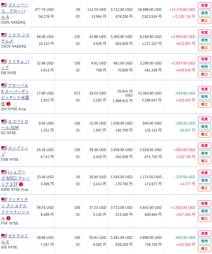This screenshot has width=212, height=254.
Task: Click 現売 on the DIV ETF row
Action: pyautogui.click(x=204, y=97)
